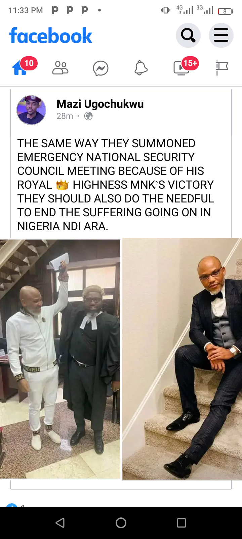Tap Android recent apps square button
The width and height of the screenshot is (242, 539).
[x=182, y=523]
